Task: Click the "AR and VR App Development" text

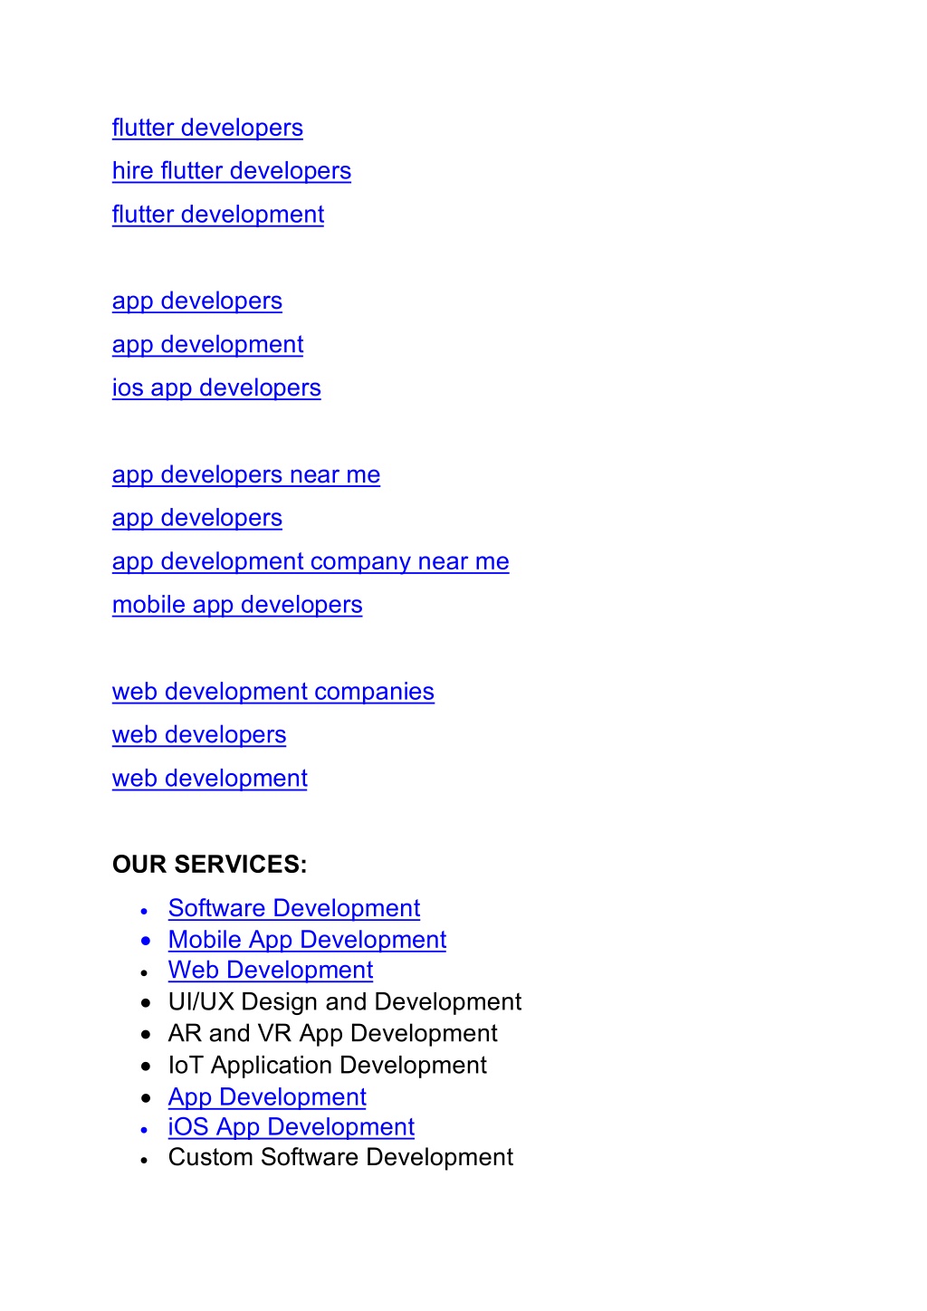Action: click(333, 1034)
